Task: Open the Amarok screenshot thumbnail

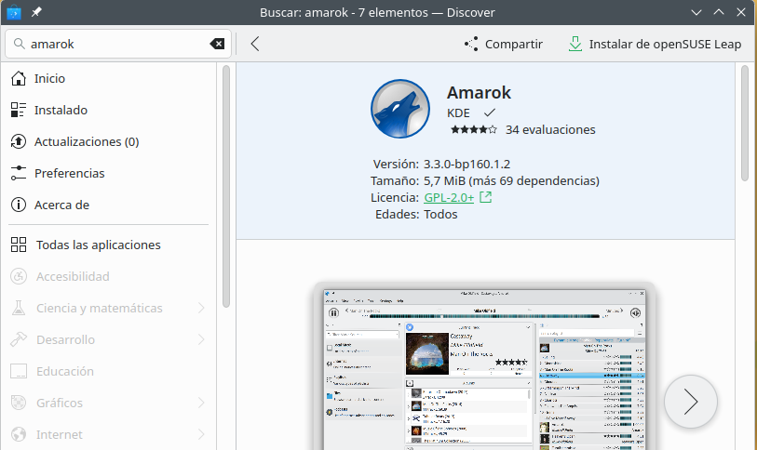Action: pyautogui.click(x=484, y=367)
